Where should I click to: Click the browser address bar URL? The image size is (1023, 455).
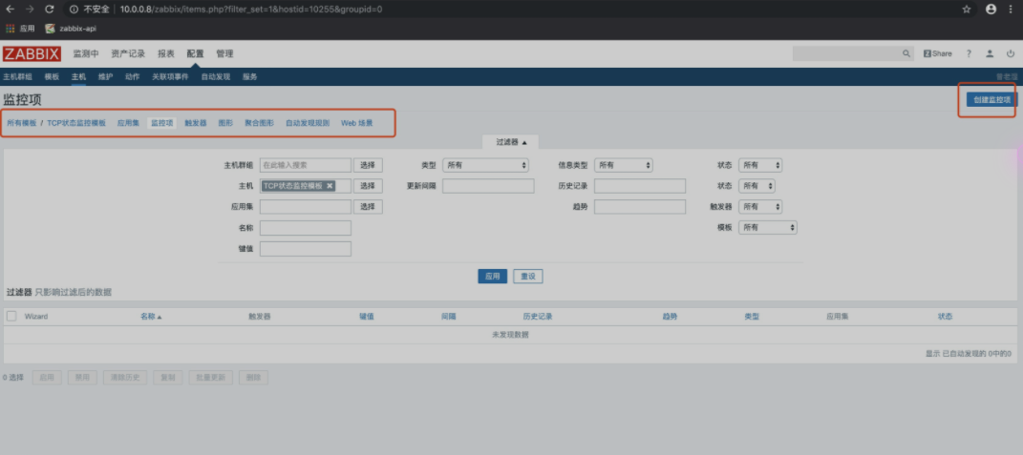[x=251, y=10]
